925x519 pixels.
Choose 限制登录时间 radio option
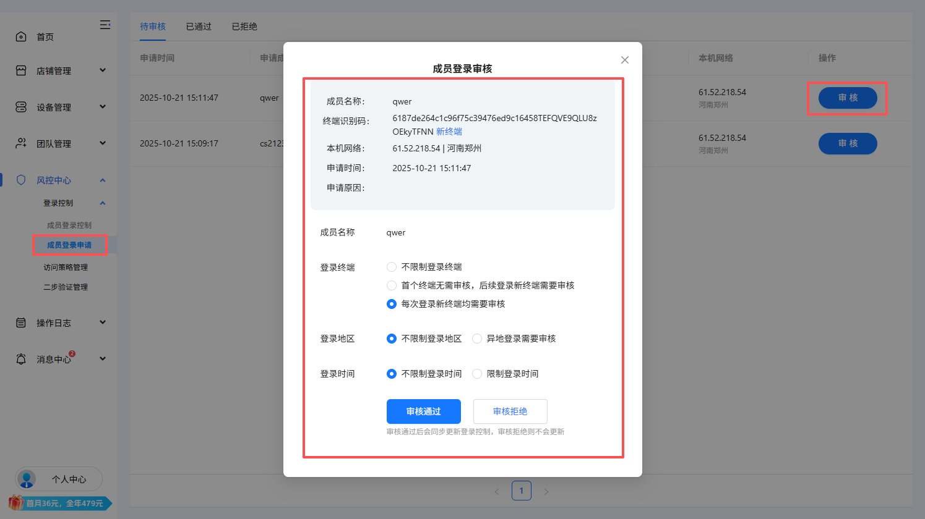pyautogui.click(x=477, y=374)
